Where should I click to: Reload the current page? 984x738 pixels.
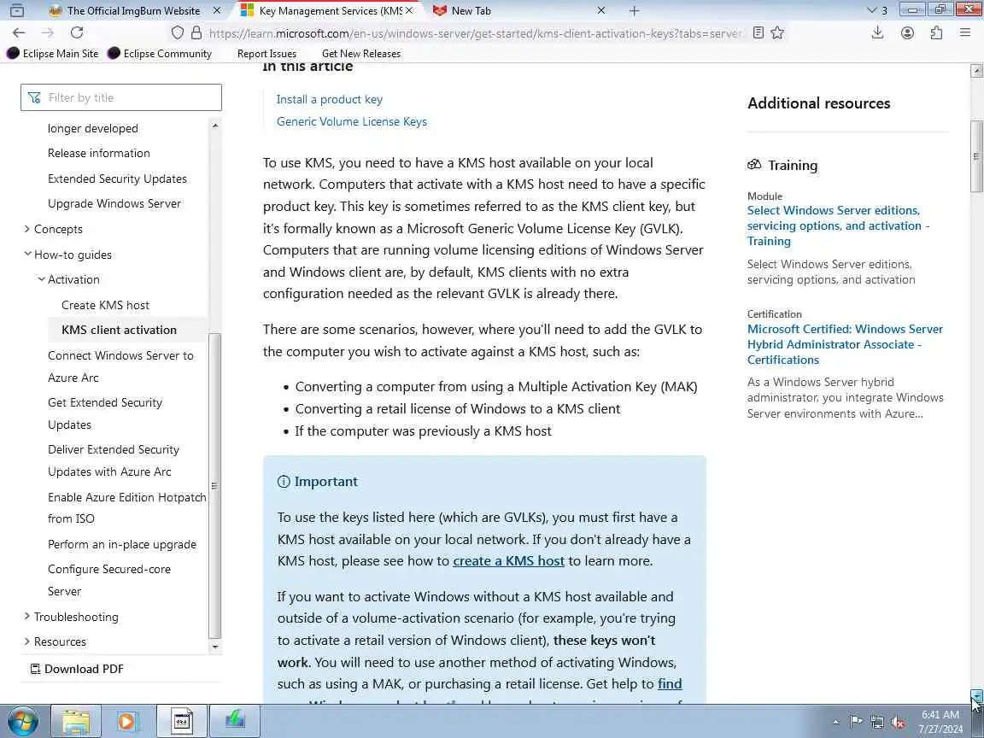[x=77, y=32]
